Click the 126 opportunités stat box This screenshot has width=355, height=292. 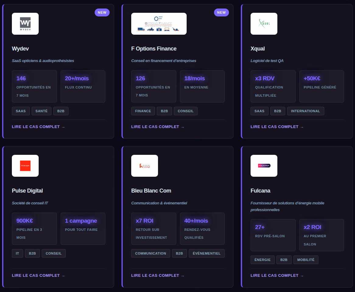coord(154,86)
